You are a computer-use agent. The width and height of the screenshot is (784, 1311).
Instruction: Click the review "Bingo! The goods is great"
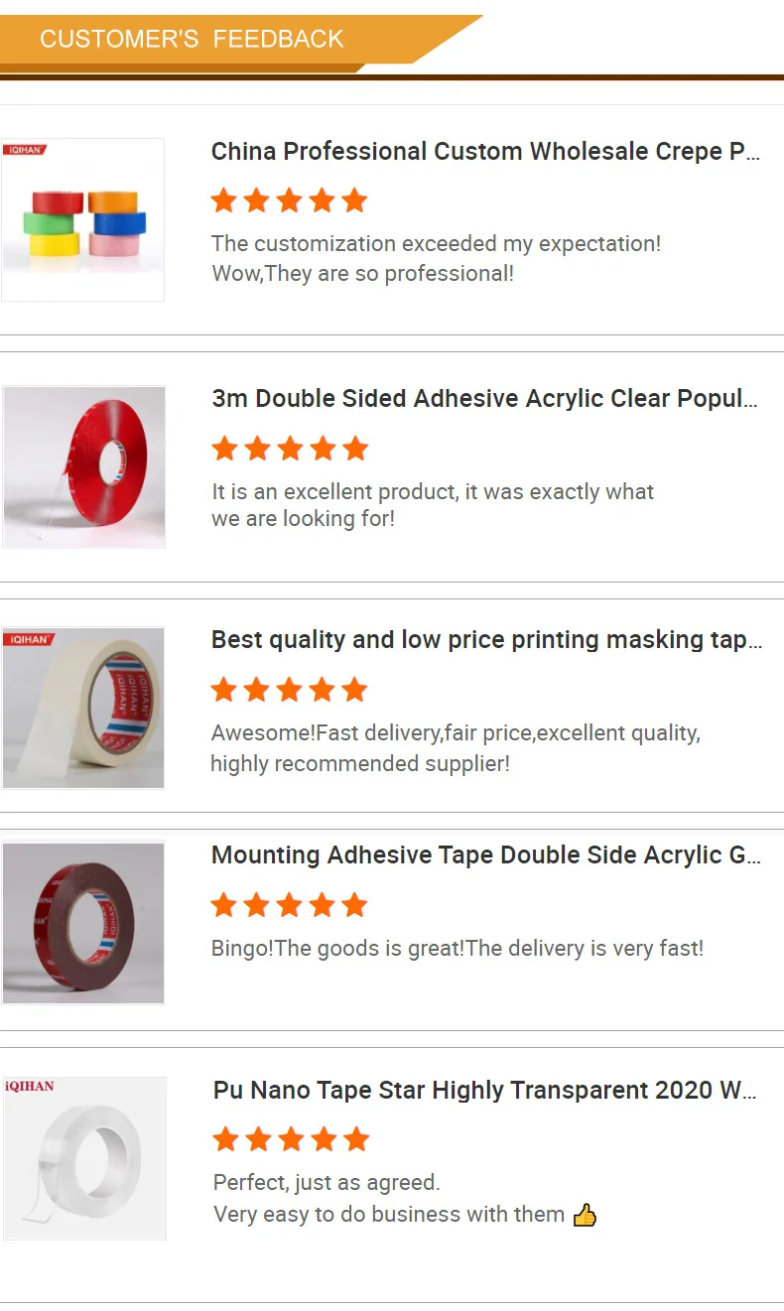[x=457, y=949]
